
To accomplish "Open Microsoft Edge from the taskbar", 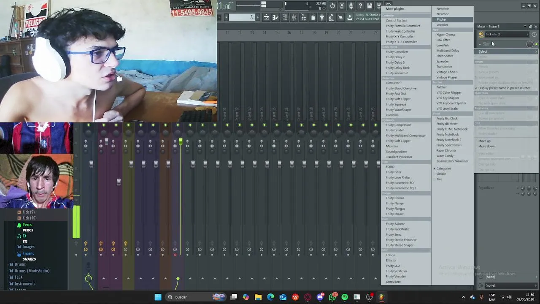I will (x=270, y=297).
